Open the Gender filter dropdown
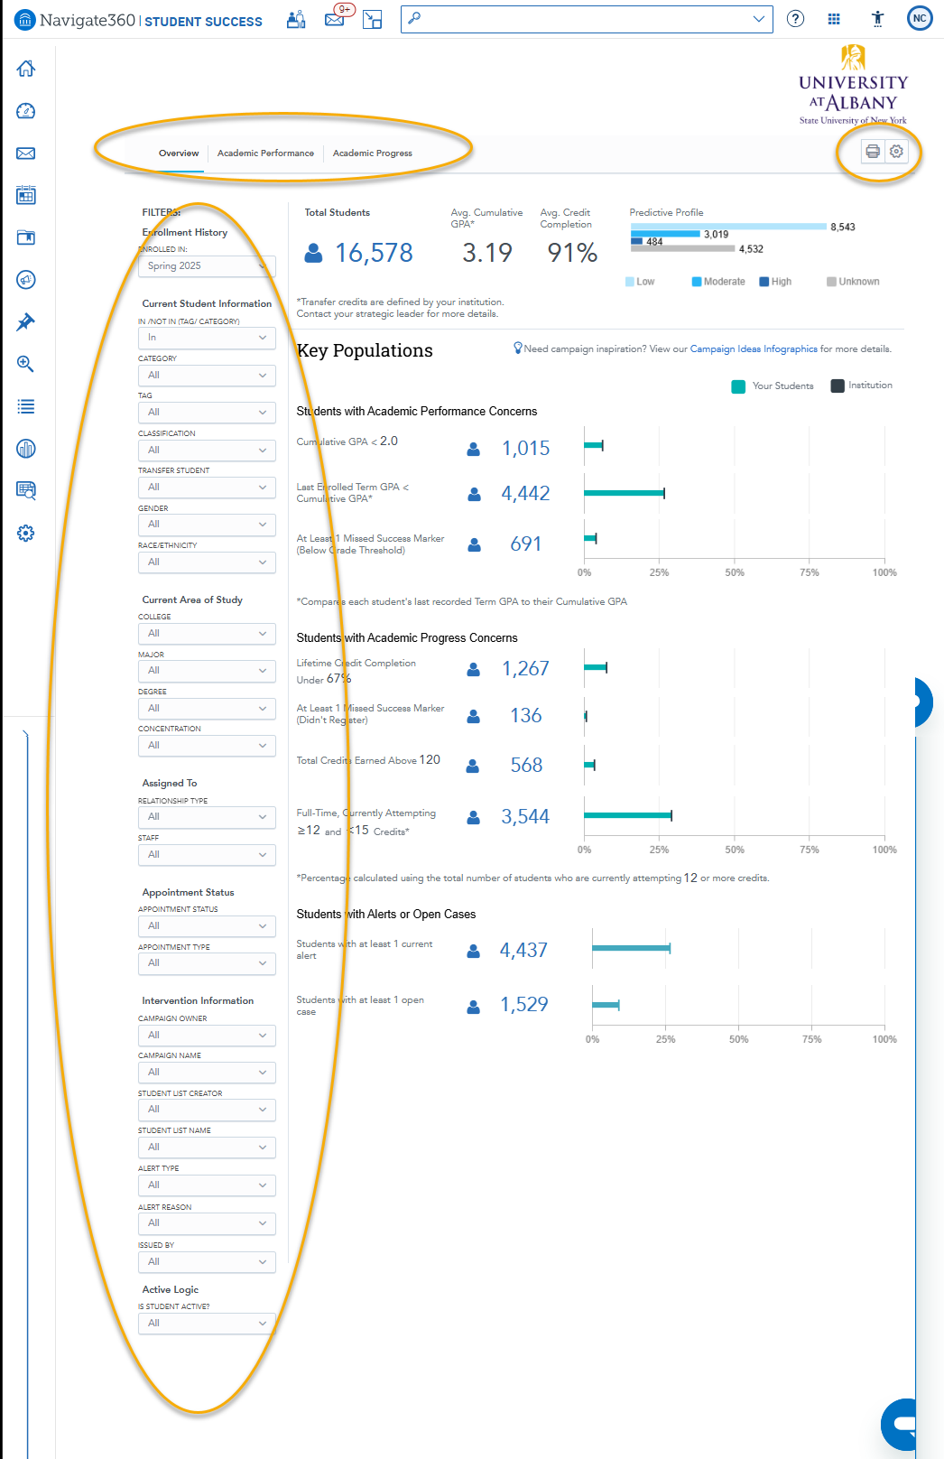This screenshot has height=1459, width=944. click(x=207, y=525)
